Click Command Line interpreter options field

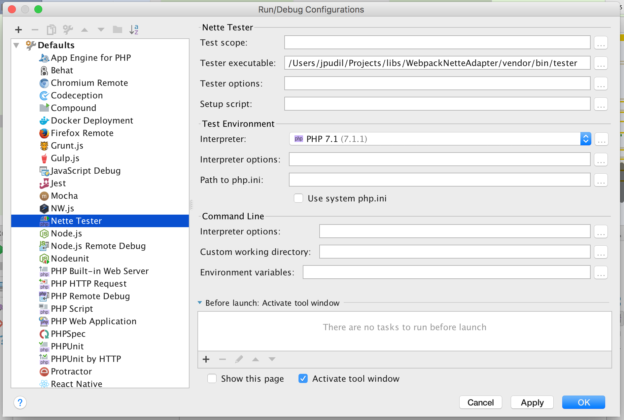point(455,231)
